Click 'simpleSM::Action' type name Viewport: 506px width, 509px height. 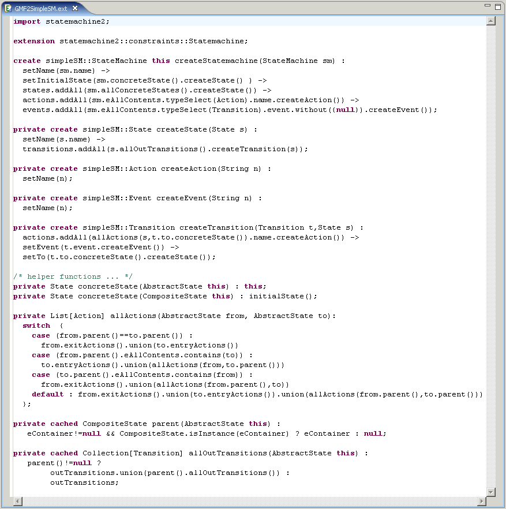click(119, 169)
